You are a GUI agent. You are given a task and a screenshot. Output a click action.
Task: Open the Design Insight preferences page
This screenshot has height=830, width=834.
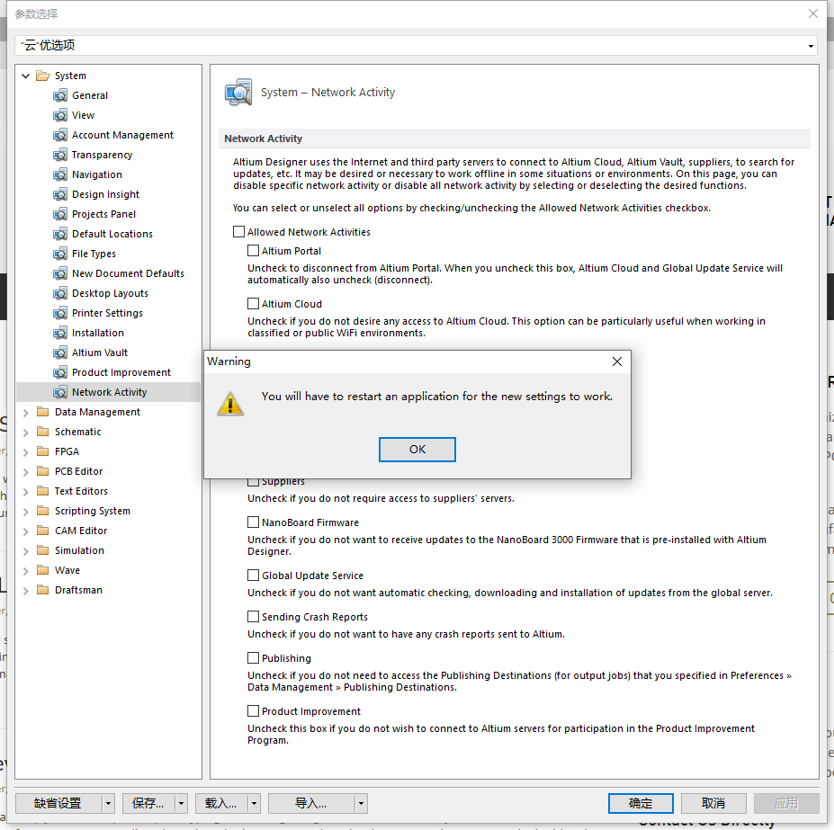(105, 194)
